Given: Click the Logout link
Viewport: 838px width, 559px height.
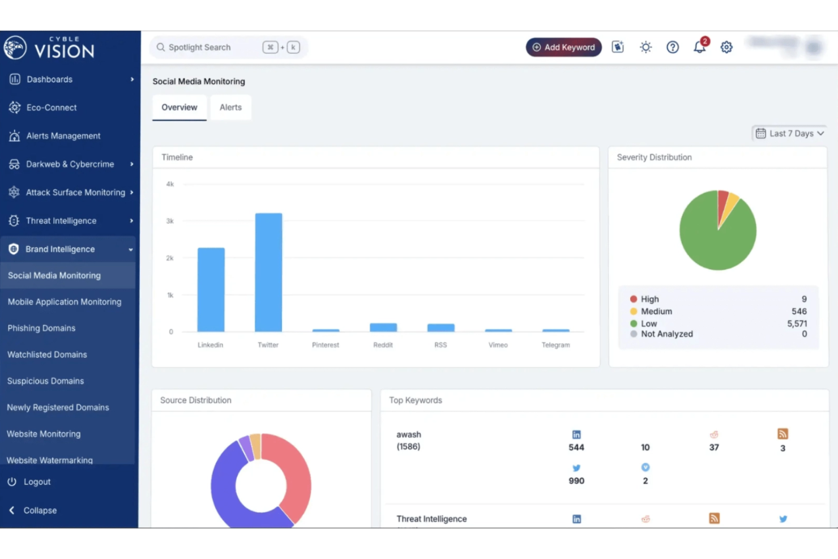Looking at the screenshot, I should point(37,482).
